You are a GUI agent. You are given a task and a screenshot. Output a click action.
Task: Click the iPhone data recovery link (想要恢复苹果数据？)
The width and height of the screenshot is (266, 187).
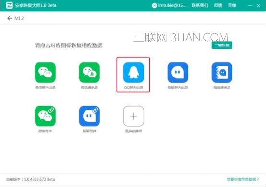243,179
